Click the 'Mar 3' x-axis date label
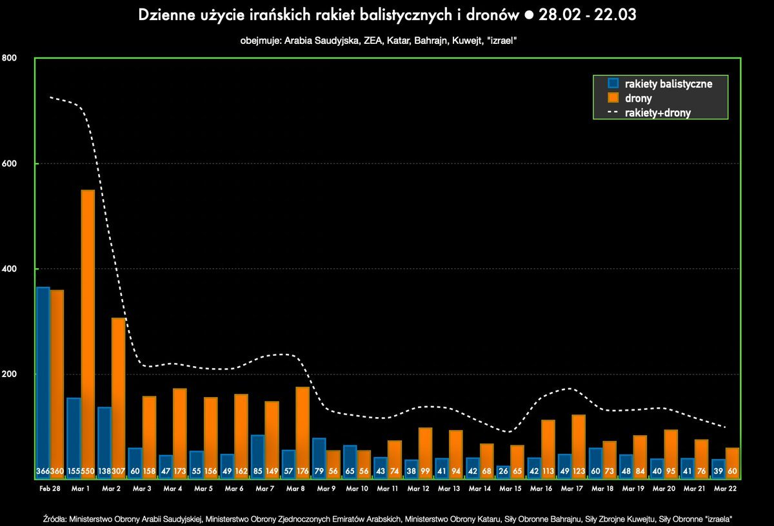Image resolution: width=774 pixels, height=526 pixels. tap(142, 489)
